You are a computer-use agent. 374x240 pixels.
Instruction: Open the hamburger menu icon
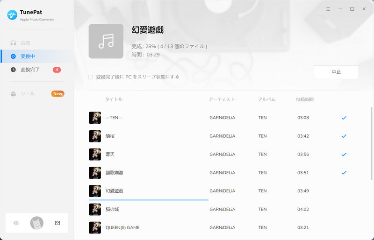click(328, 9)
